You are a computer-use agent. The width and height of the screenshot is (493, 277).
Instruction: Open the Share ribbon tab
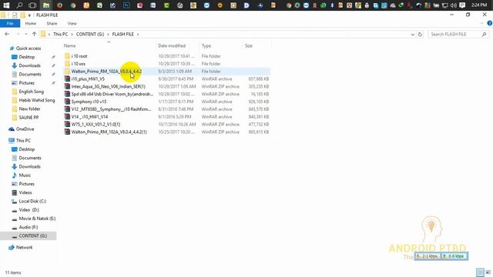click(52, 24)
